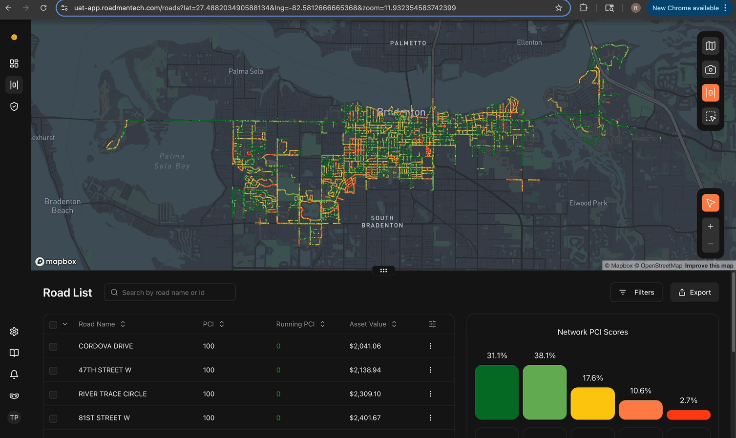Open column settings icon in table header
The width and height of the screenshot is (736, 438).
click(432, 324)
